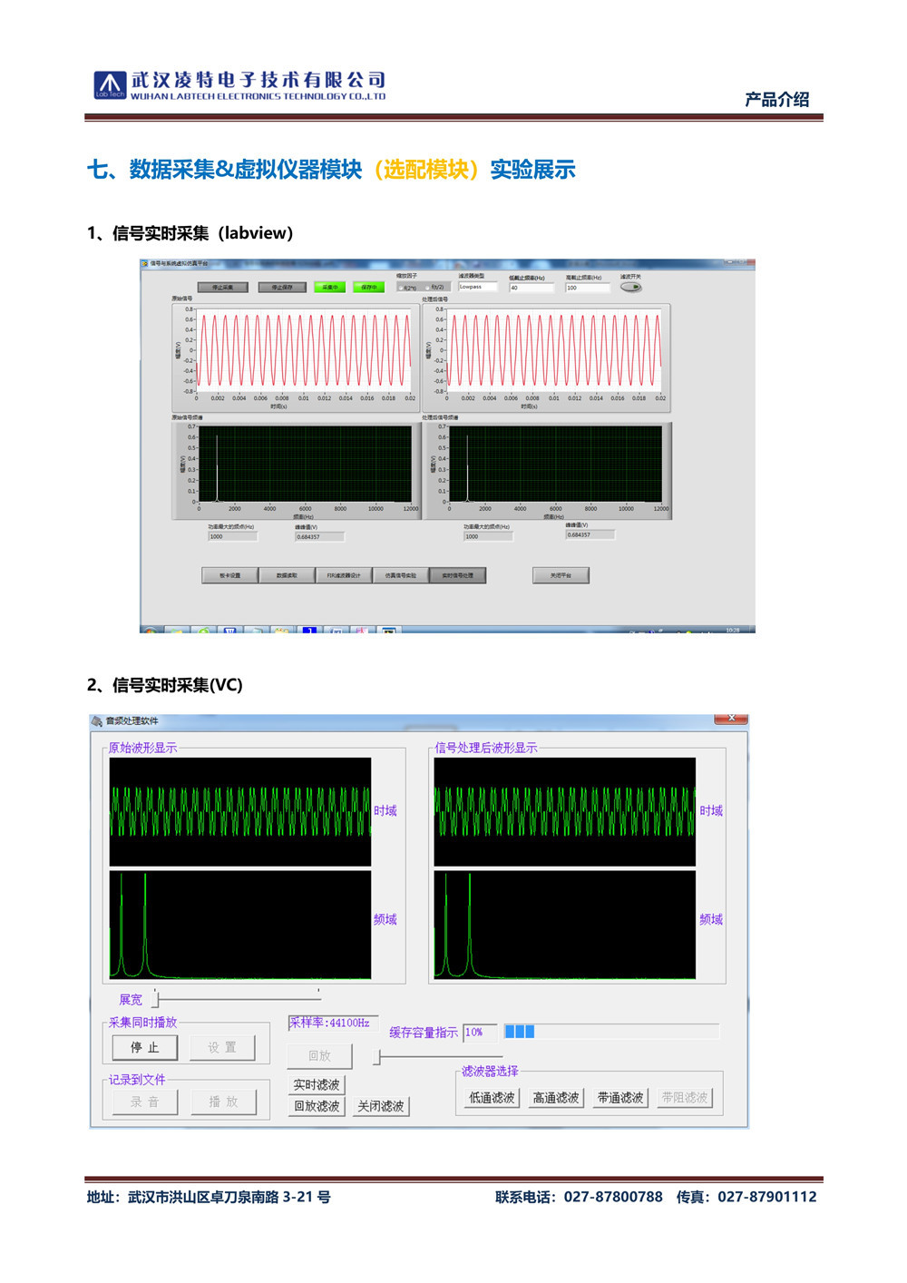Switch to the 仿真信号实验 tab
The image size is (907, 1283).
tap(400, 575)
